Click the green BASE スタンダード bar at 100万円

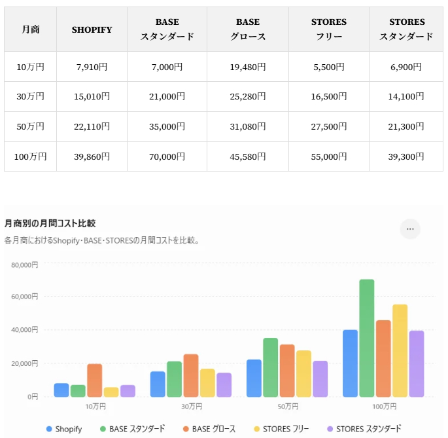coord(366,338)
